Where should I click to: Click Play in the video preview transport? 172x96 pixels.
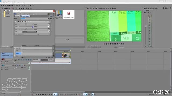(x=111, y=44)
